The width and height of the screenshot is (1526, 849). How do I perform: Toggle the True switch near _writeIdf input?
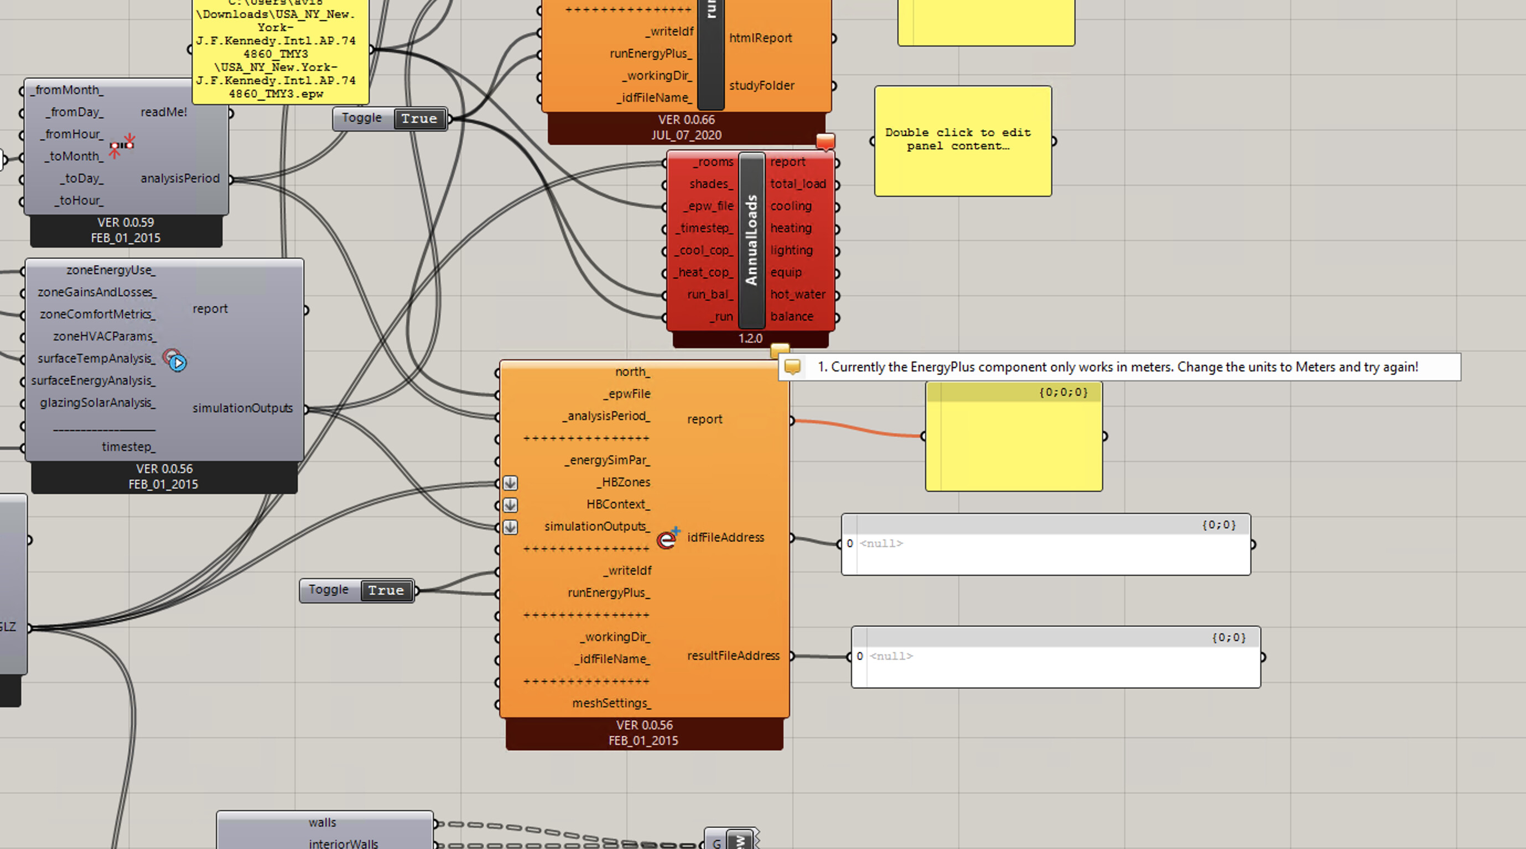(386, 590)
